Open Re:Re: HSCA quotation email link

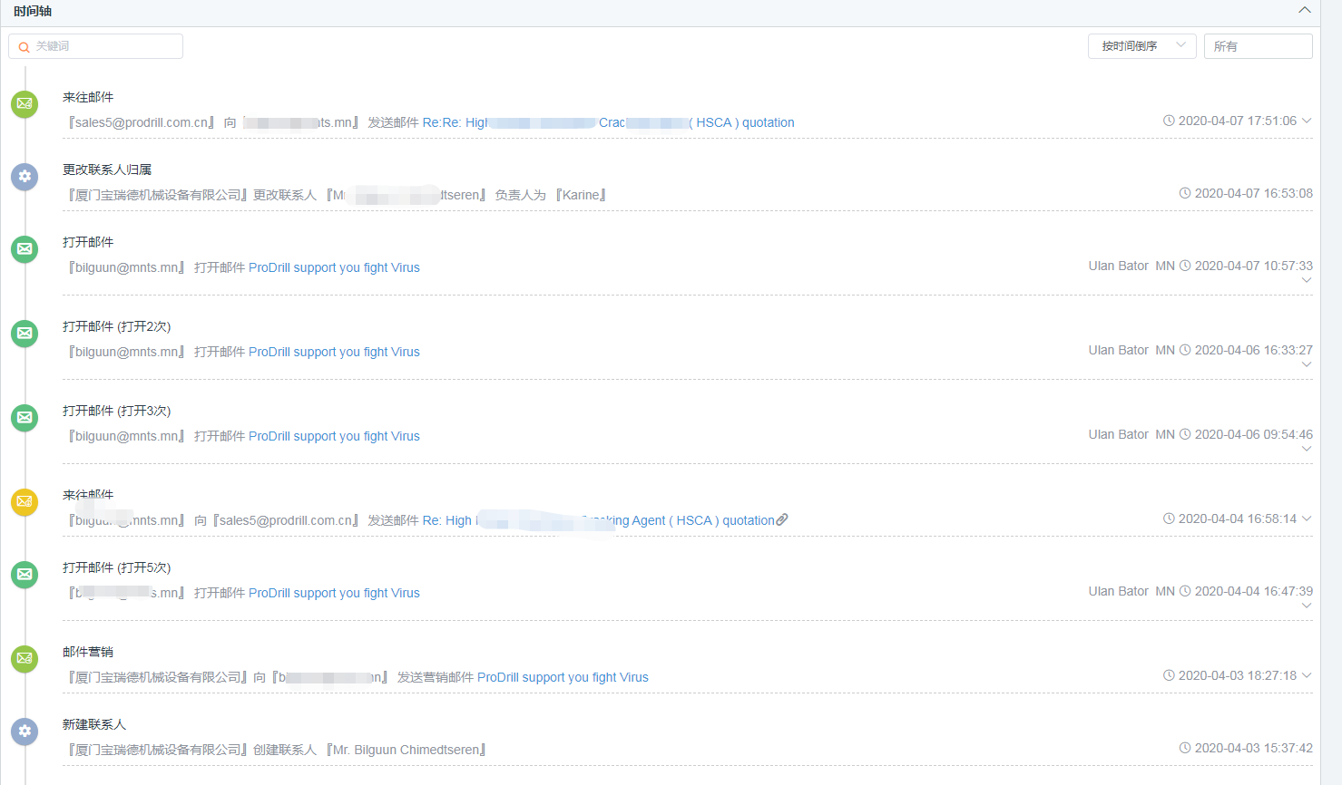pyautogui.click(x=608, y=122)
